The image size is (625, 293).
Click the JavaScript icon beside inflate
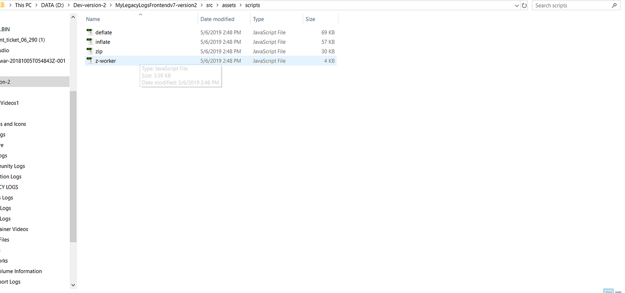pyautogui.click(x=90, y=41)
